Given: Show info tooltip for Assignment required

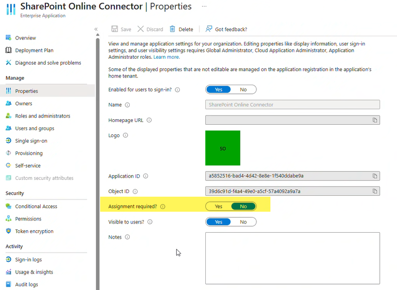Looking at the screenshot, I should coord(163,207).
